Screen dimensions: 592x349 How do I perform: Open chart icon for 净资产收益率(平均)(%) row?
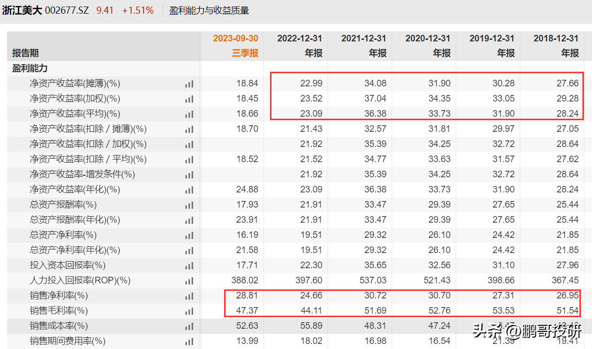pyautogui.click(x=189, y=114)
